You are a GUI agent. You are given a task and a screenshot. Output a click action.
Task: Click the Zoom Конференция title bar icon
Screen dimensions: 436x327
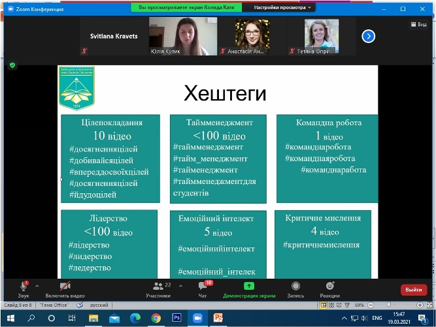[10, 9]
